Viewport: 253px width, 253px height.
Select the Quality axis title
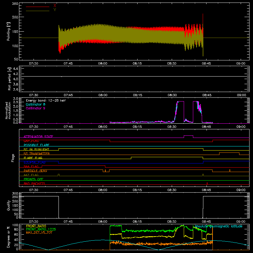9,205
